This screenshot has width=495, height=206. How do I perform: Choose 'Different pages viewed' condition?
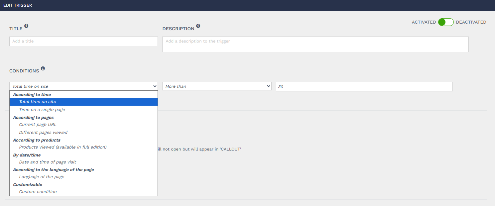pyautogui.click(x=43, y=133)
